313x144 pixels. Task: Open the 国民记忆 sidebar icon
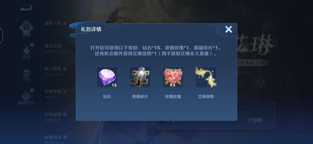[26, 97]
